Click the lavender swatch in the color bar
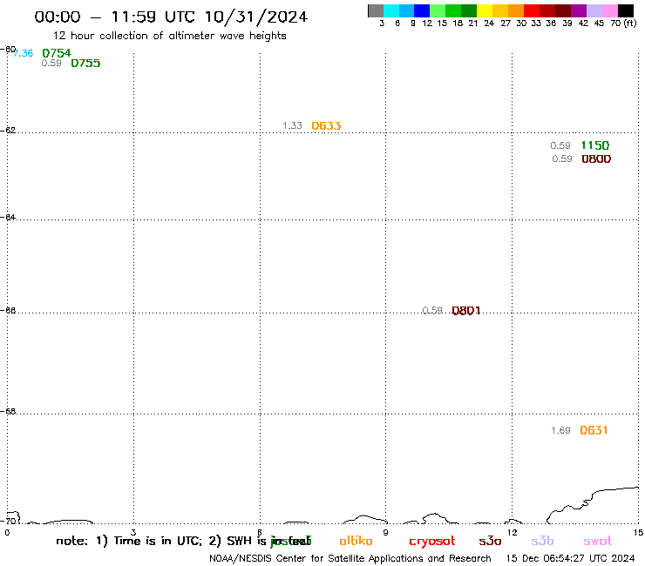Viewport: 645px width, 566px height. (594, 10)
